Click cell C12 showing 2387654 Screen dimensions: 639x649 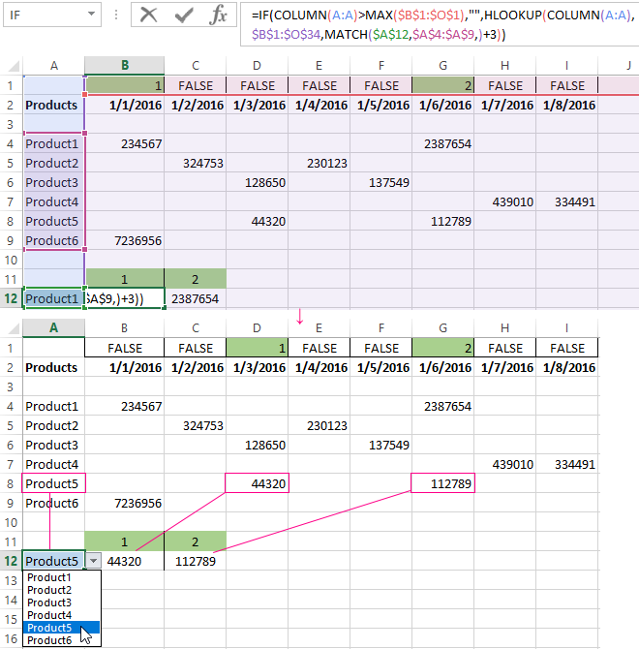click(x=196, y=298)
